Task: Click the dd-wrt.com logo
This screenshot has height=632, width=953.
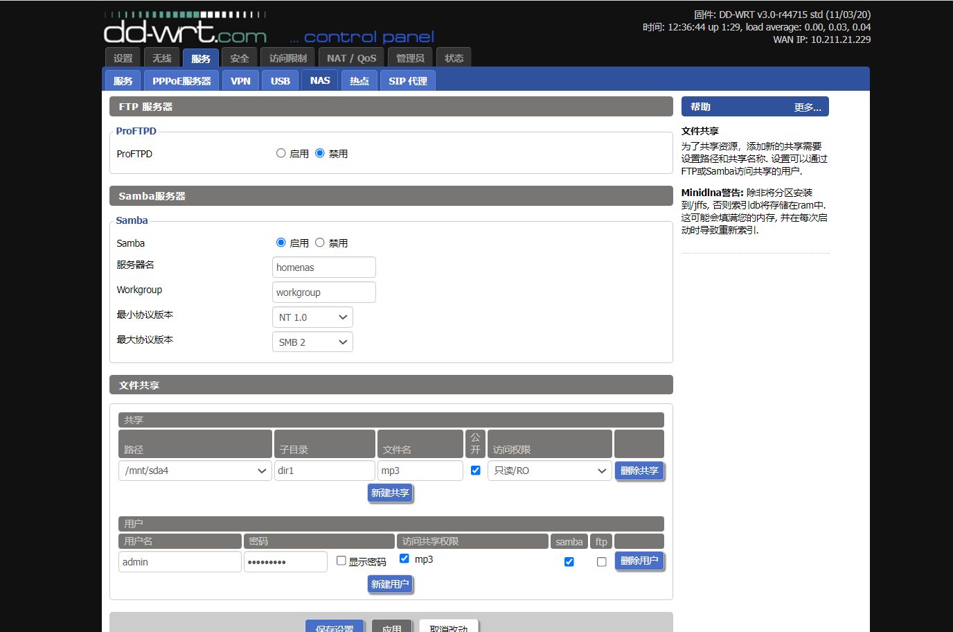Action: click(x=185, y=32)
